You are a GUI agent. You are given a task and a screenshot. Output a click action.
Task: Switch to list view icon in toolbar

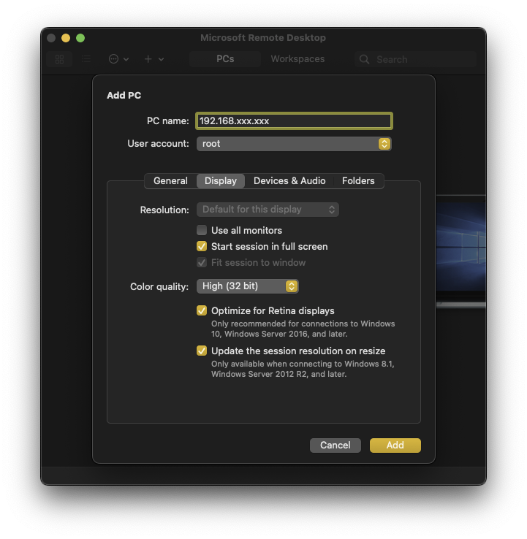click(86, 59)
